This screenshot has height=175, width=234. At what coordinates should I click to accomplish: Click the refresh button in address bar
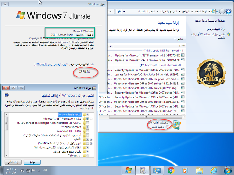tap(119, 12)
